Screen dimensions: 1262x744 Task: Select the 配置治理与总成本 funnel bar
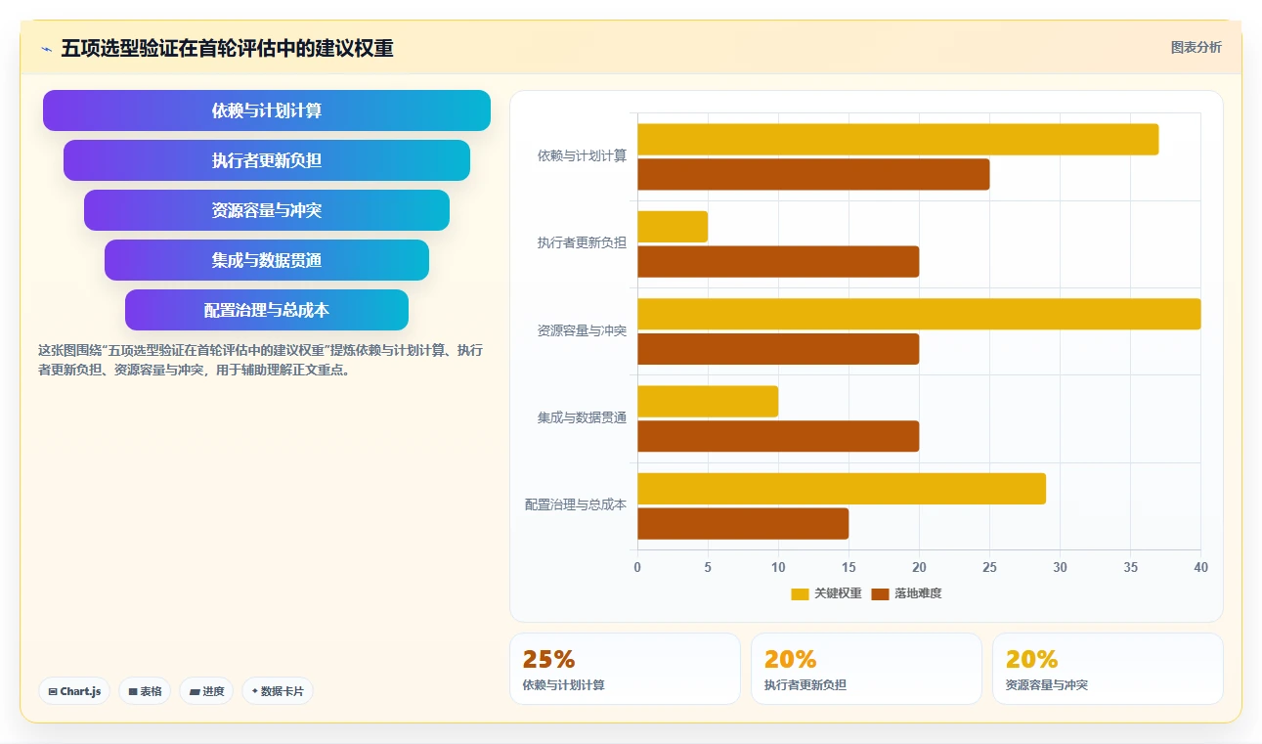tap(267, 310)
